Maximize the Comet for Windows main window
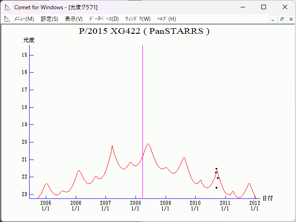This screenshot has height=222, width=296. coord(264,7)
